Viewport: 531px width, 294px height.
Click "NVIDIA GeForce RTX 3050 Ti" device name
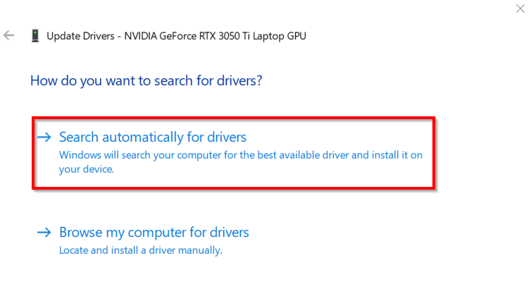[x=192, y=35]
